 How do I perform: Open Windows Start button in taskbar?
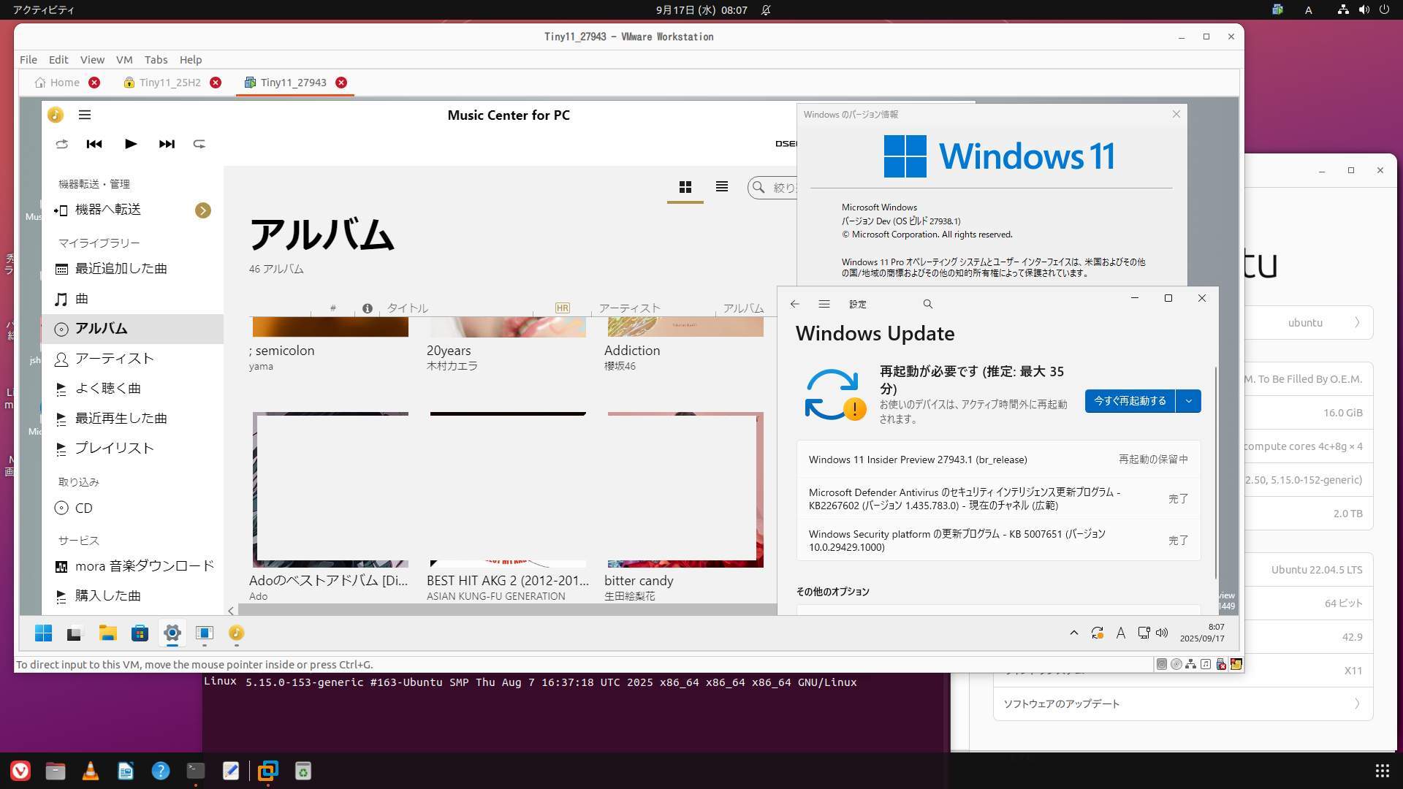(x=43, y=633)
